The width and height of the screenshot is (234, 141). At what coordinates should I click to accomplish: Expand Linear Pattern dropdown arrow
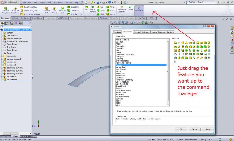pos(92,15)
